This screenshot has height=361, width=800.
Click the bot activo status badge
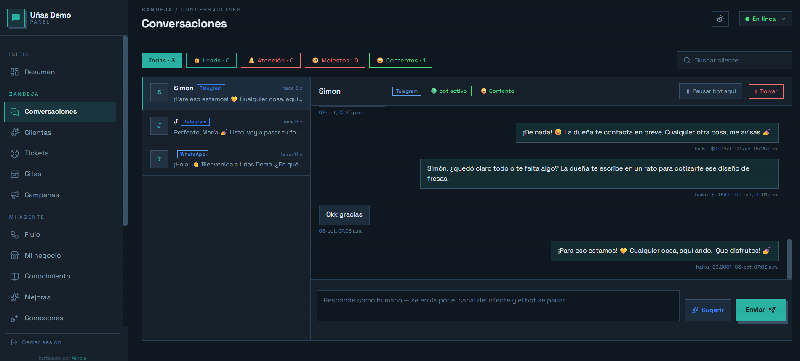point(448,91)
